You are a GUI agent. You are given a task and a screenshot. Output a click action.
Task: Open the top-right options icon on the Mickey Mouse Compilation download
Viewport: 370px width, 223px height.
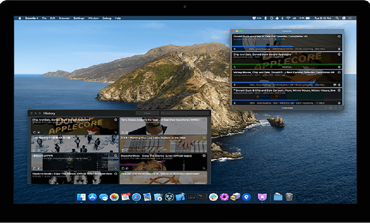(339, 73)
